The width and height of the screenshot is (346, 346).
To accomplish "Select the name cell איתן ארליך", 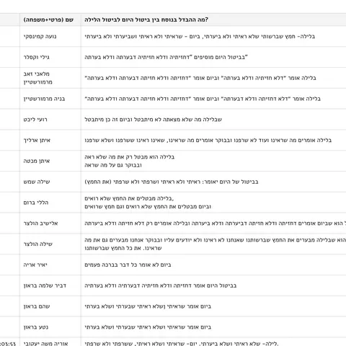I will (x=50, y=140).
